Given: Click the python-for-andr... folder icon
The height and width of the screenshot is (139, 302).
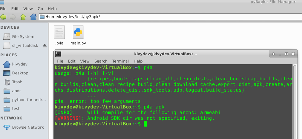Looking at the screenshot, I should (x=7, y=100).
